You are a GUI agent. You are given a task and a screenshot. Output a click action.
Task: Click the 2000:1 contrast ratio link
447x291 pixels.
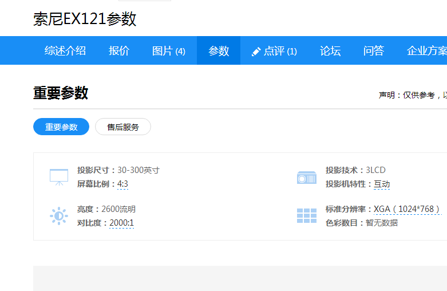click(x=122, y=223)
